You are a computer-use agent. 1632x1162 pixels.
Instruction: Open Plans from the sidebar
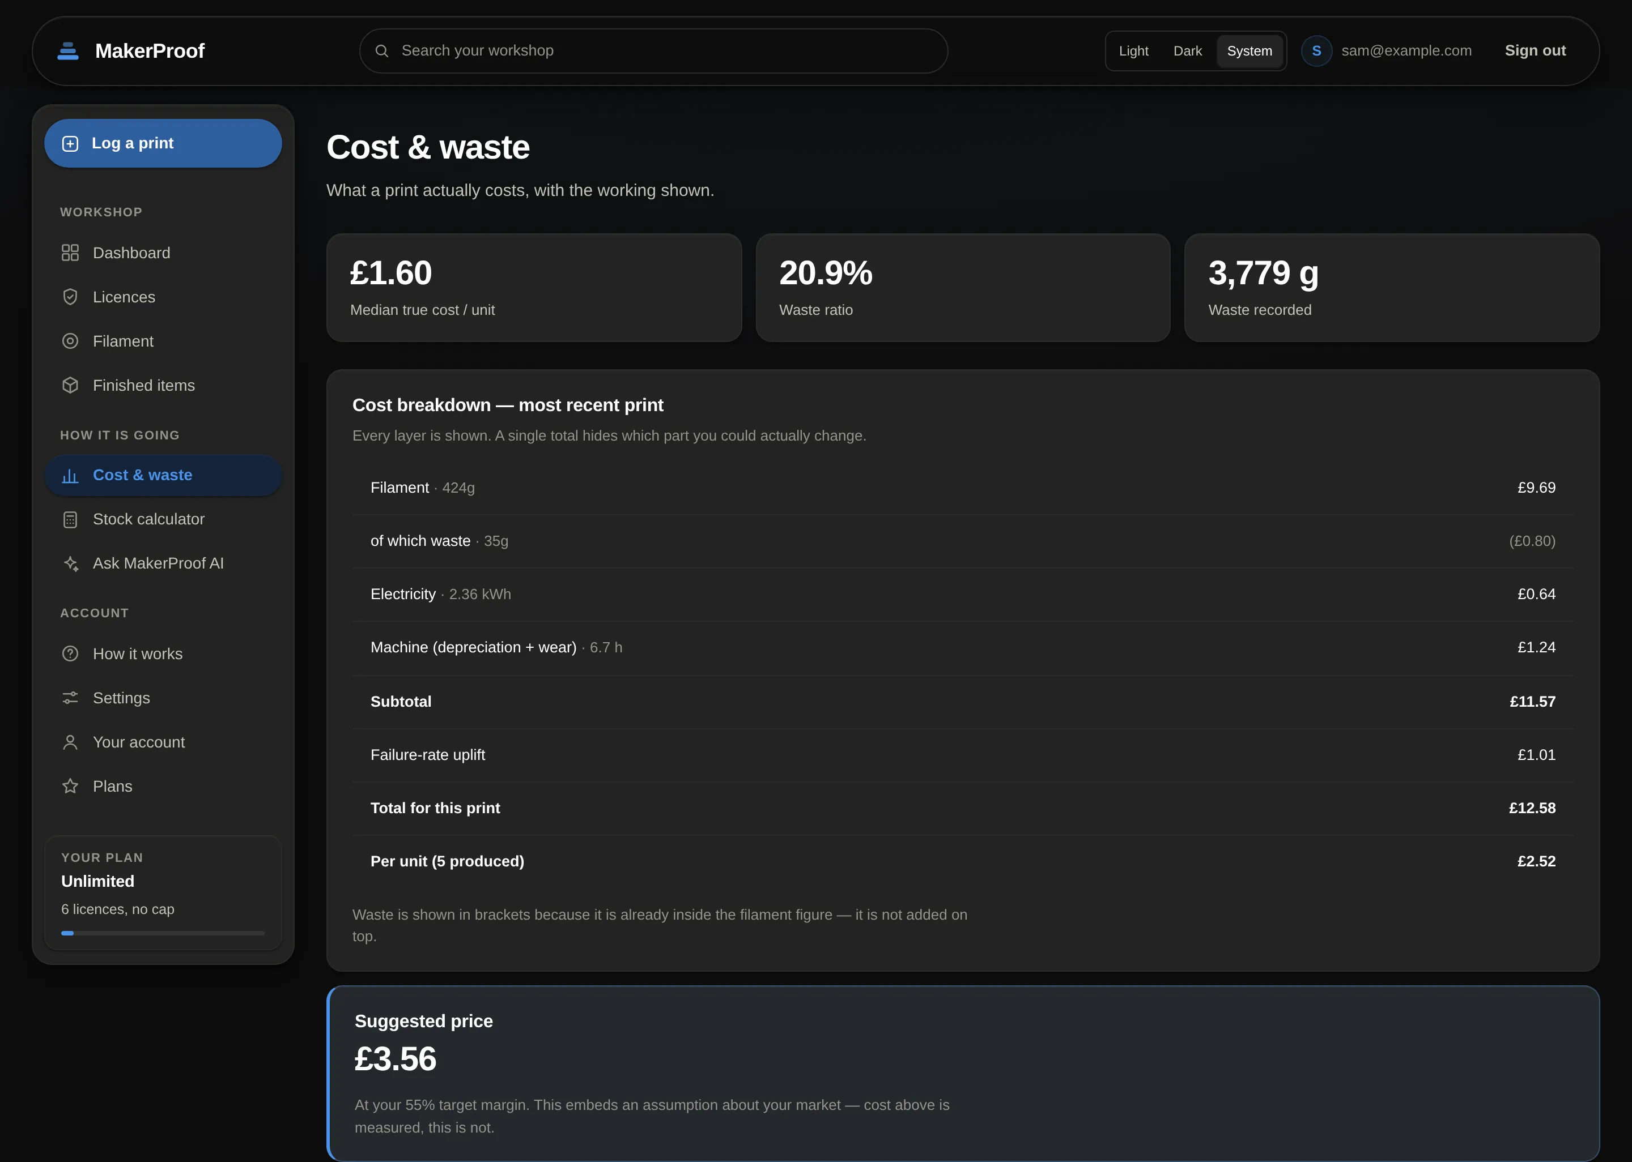tap(163, 787)
